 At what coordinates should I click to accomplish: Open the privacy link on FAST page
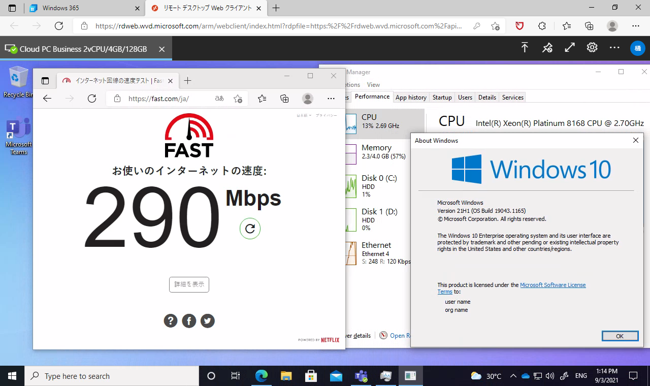coord(326,115)
